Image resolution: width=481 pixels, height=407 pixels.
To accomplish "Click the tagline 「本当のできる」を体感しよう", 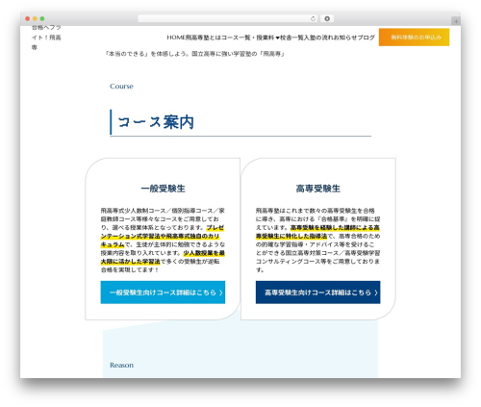I will tap(195, 54).
